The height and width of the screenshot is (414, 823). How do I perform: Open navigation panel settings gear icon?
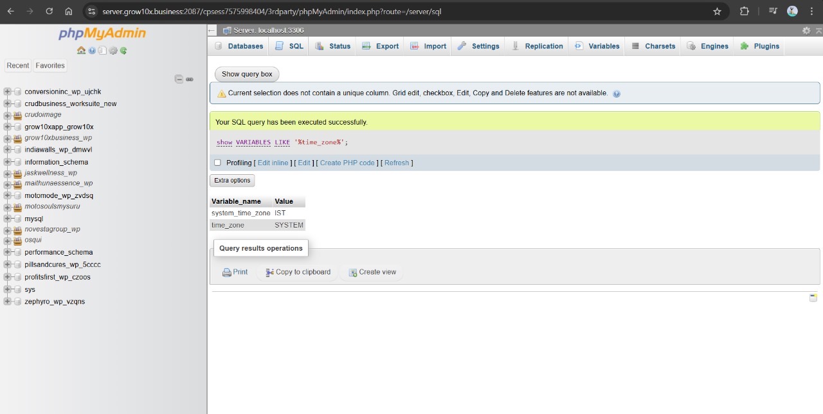[113, 50]
